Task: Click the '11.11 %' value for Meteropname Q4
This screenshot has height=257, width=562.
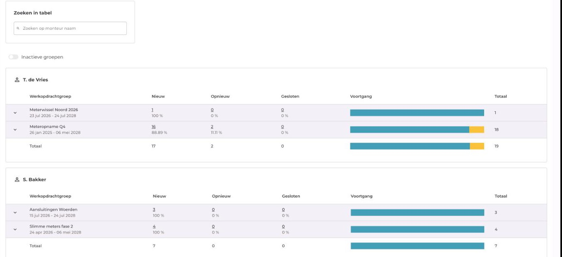Action: coord(217,133)
